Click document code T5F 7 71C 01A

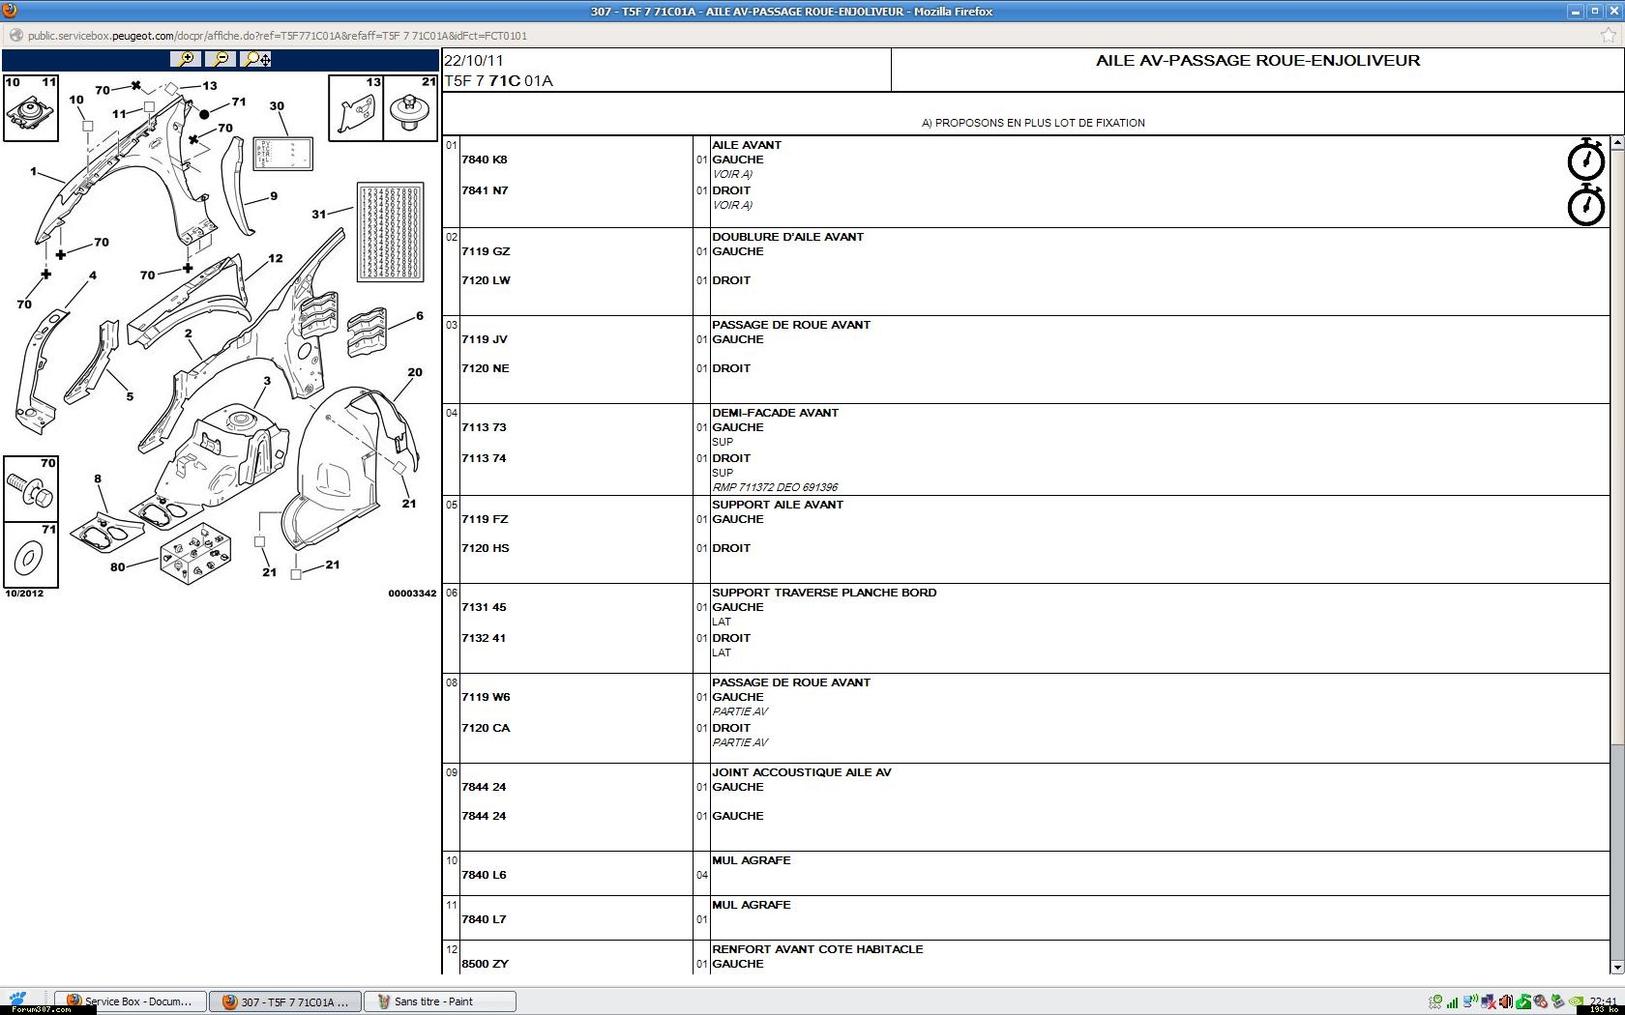498,81
